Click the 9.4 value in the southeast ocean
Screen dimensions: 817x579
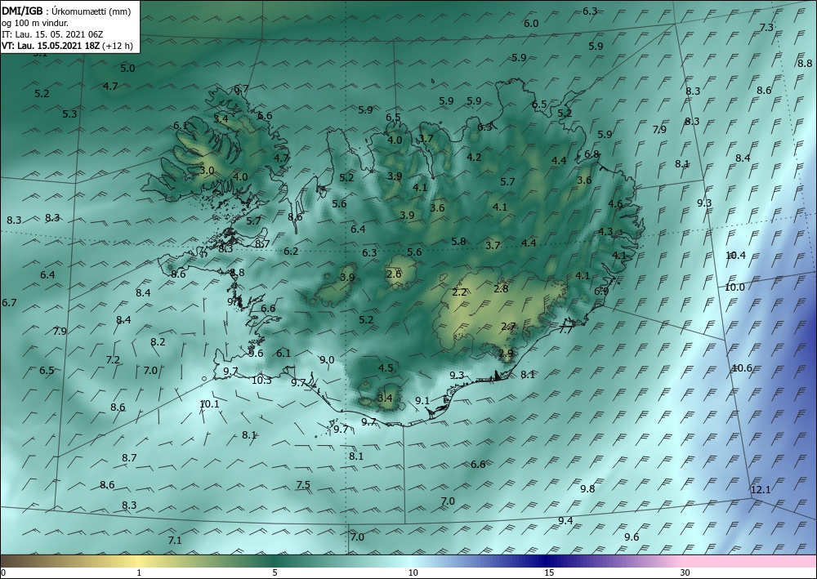tap(565, 521)
